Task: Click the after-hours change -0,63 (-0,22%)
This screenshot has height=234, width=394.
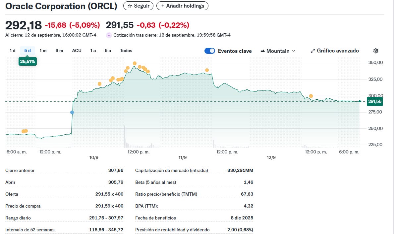Action: pyautogui.click(x=163, y=25)
